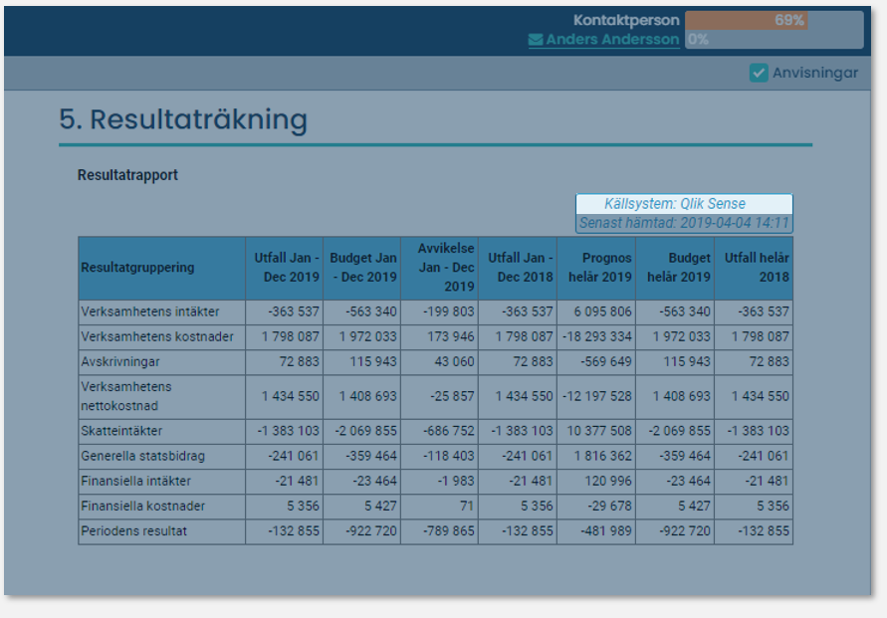887x618 pixels.
Task: Select the Skatteintäkter row label
Action: 121,431
